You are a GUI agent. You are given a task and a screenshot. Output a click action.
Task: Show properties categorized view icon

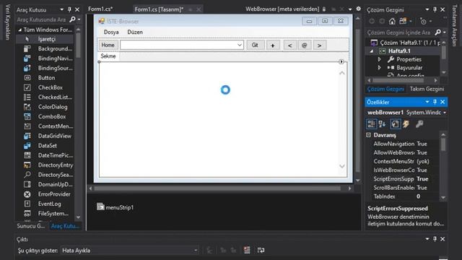[x=371, y=124]
